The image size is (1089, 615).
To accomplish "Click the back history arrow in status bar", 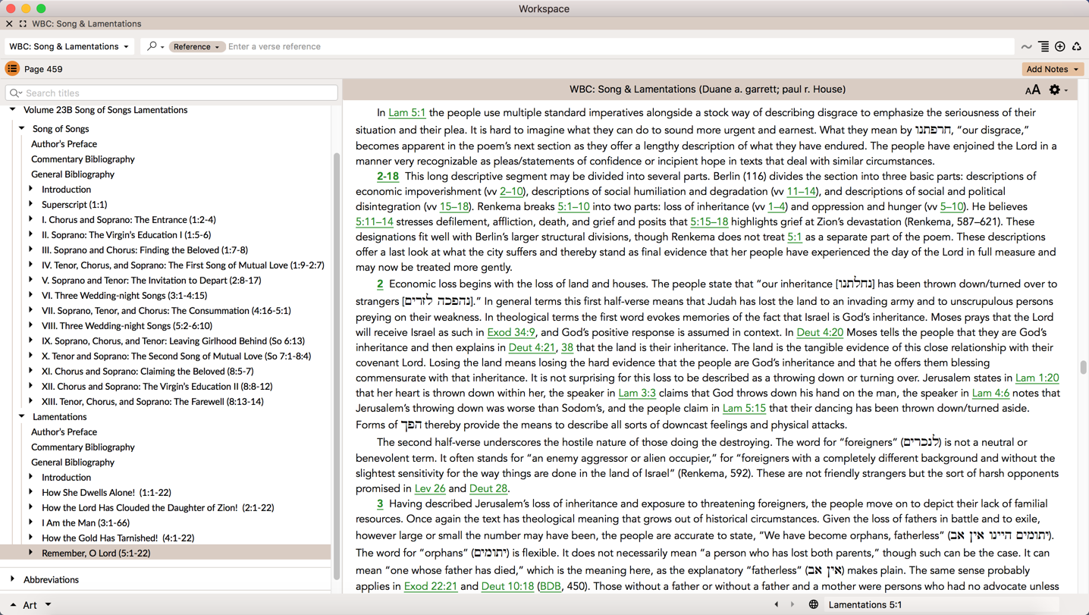I will [776, 604].
